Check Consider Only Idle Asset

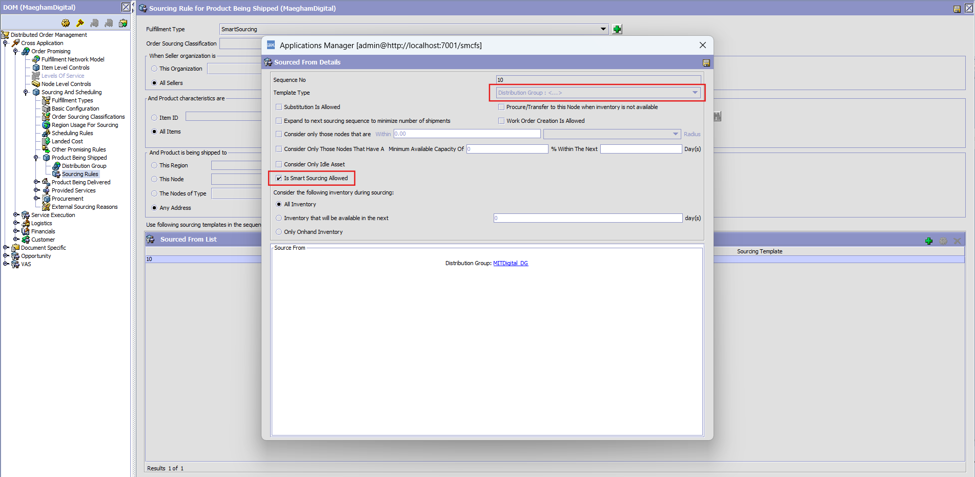pyautogui.click(x=279, y=164)
